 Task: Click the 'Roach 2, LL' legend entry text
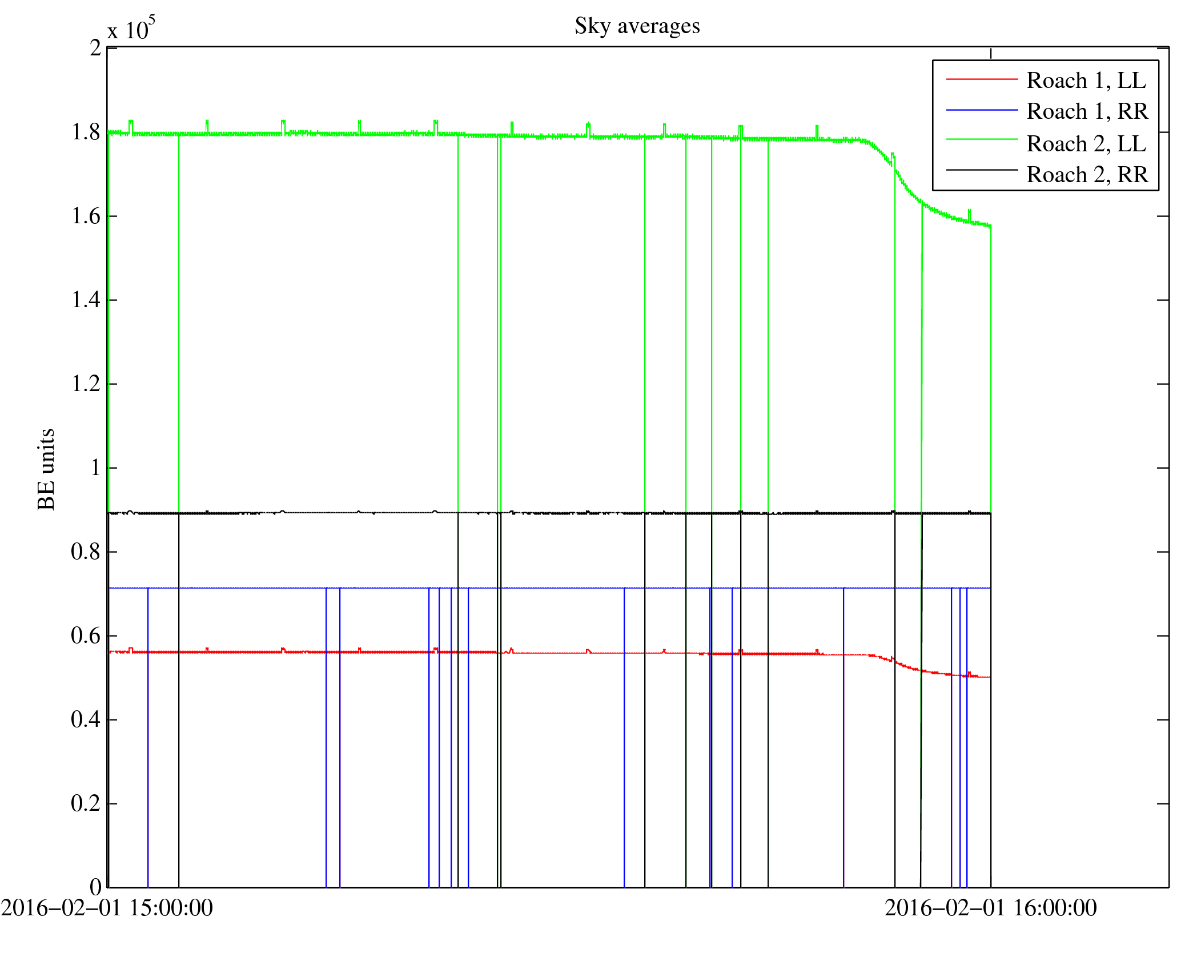click(1086, 144)
